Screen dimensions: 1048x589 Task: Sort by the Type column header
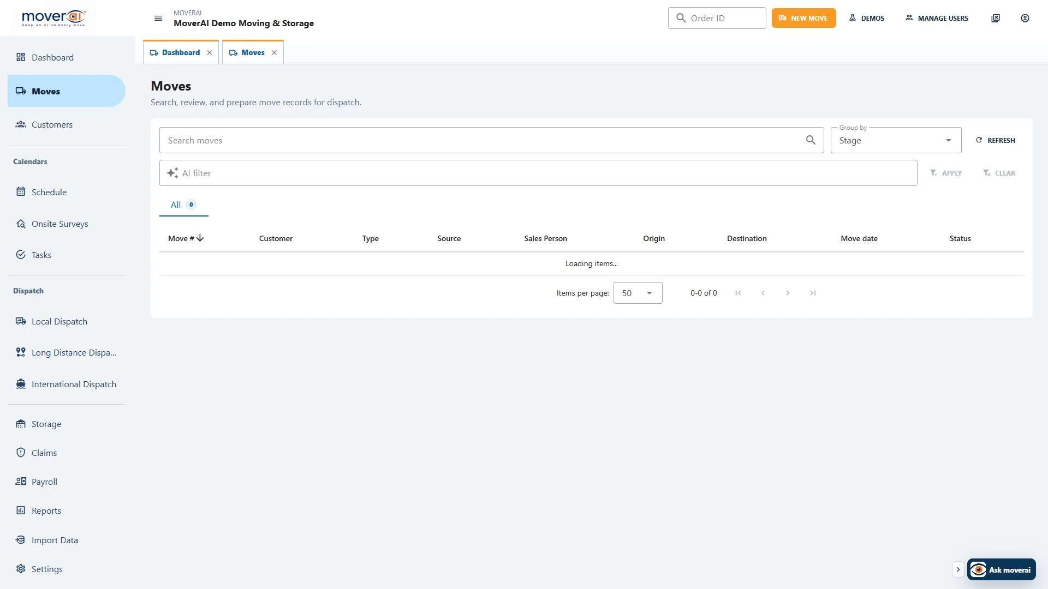370,238
